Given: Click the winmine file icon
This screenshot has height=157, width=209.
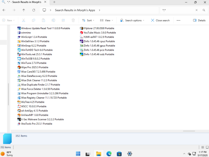Looking at the screenshot, I should pyautogui.click(x=19, y=33).
